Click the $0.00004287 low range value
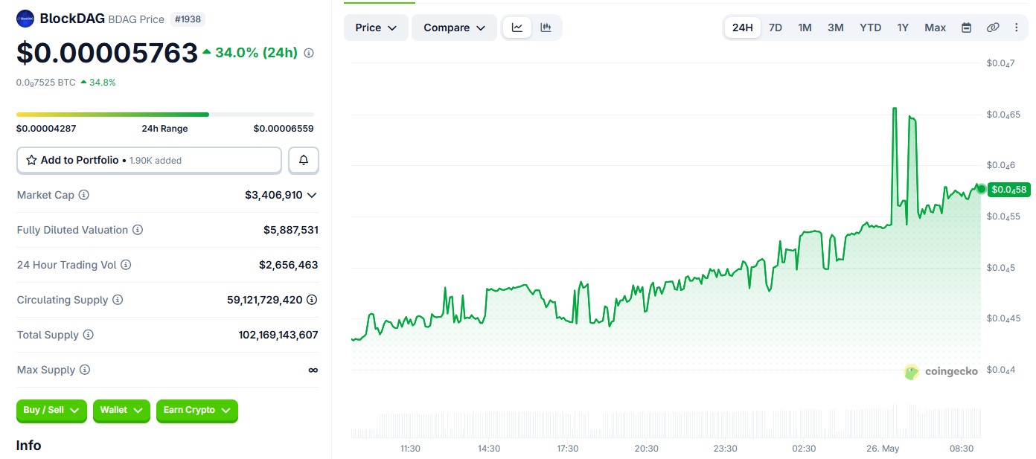 46,129
